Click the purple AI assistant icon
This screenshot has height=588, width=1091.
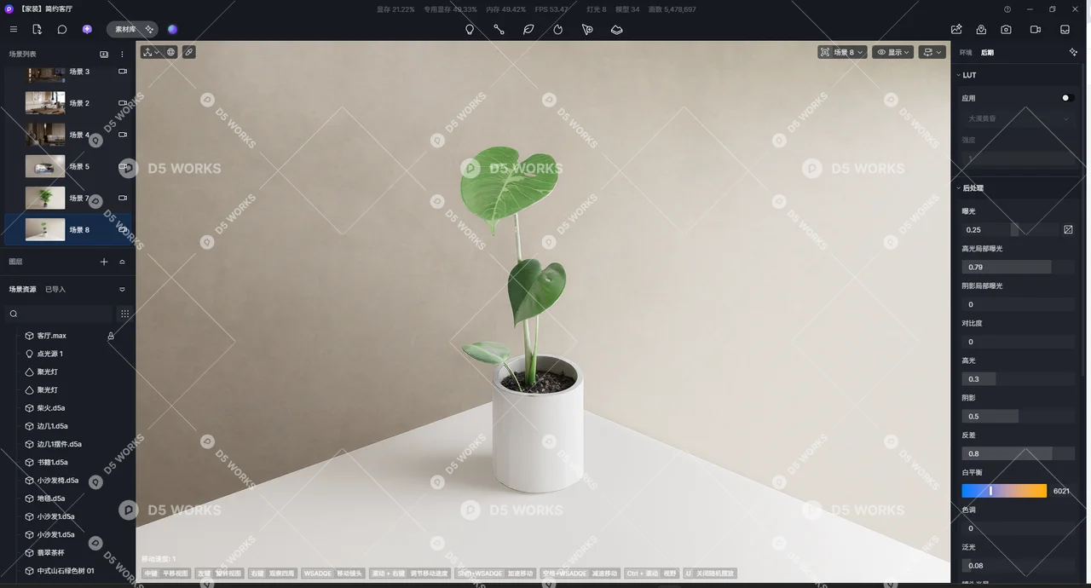[87, 29]
